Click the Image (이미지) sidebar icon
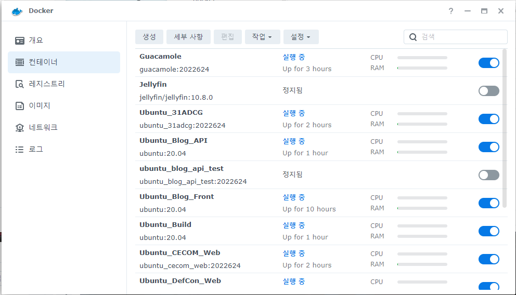This screenshot has height=295, width=516. tap(20, 106)
